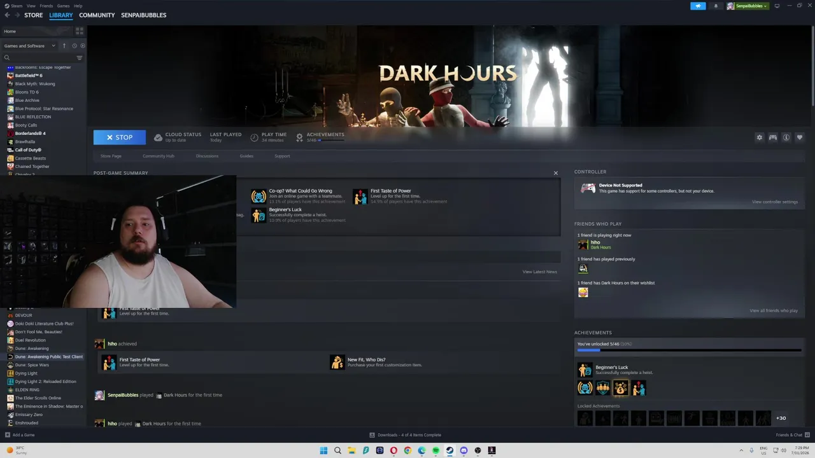Image resolution: width=815 pixels, height=458 pixels.
Task: Open game settings gear icon
Action: [759, 137]
